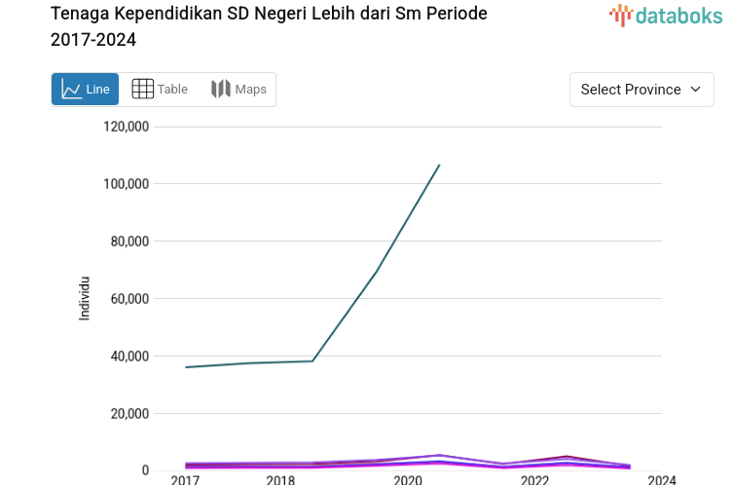Select the Line view label

(x=97, y=90)
